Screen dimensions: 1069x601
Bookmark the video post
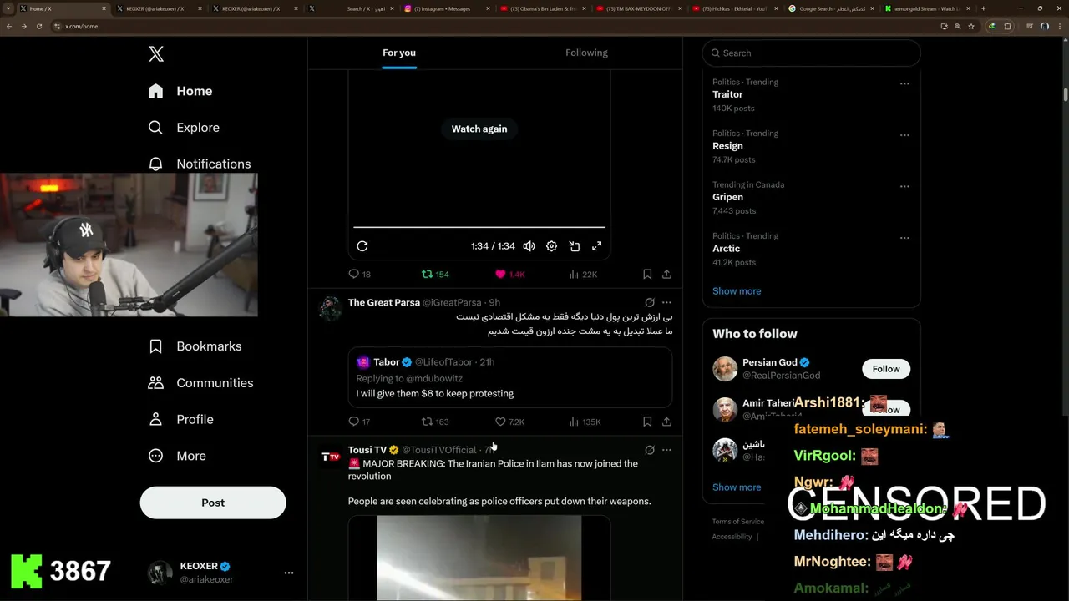[647, 274]
